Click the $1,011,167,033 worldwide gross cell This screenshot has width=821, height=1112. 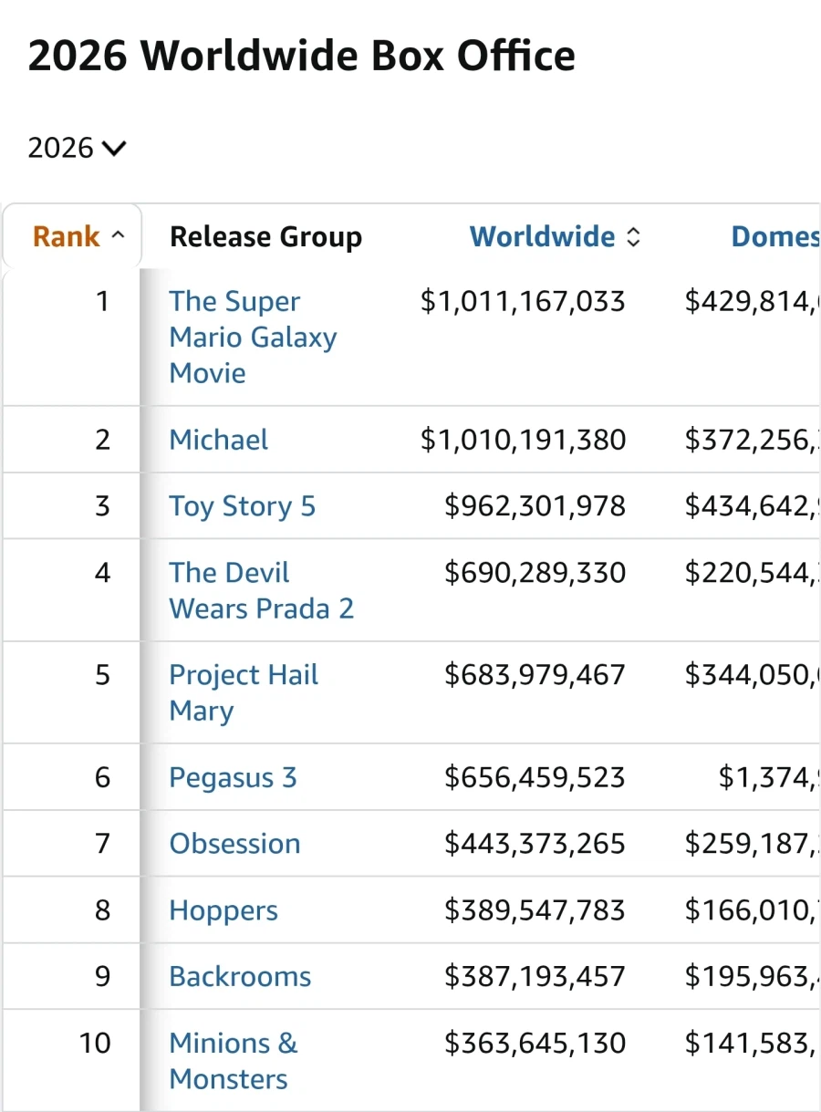click(x=523, y=301)
